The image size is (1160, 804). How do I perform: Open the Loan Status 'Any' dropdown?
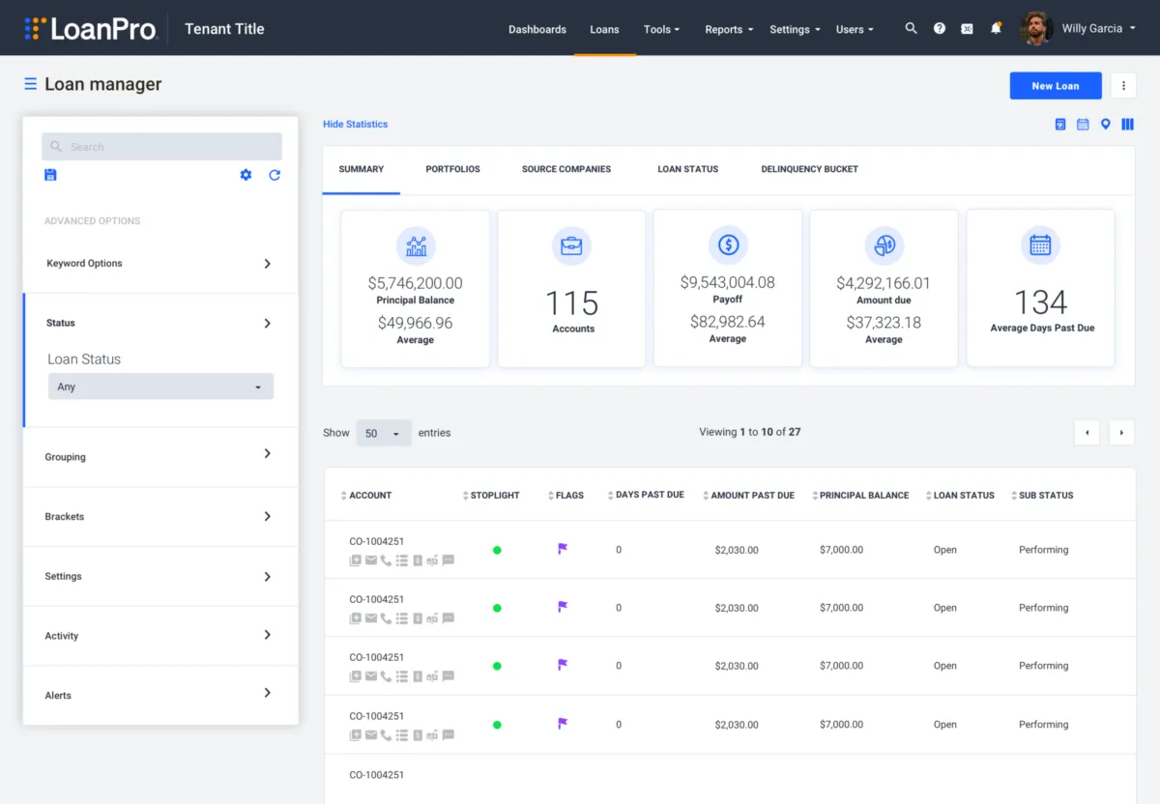[160, 387]
